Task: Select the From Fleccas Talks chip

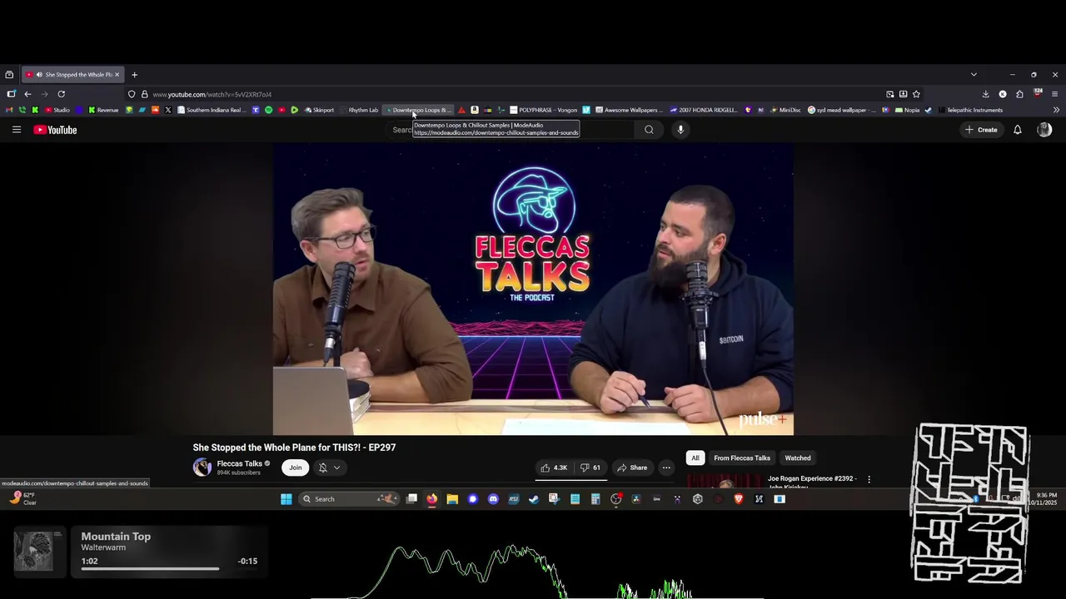Action: (x=742, y=458)
